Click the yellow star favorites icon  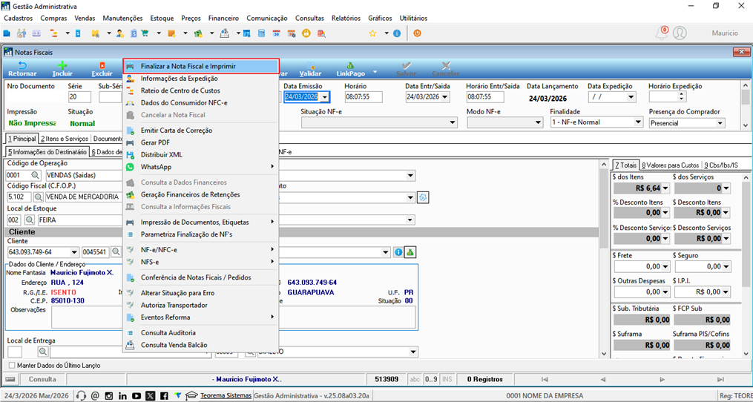pyautogui.click(x=372, y=33)
